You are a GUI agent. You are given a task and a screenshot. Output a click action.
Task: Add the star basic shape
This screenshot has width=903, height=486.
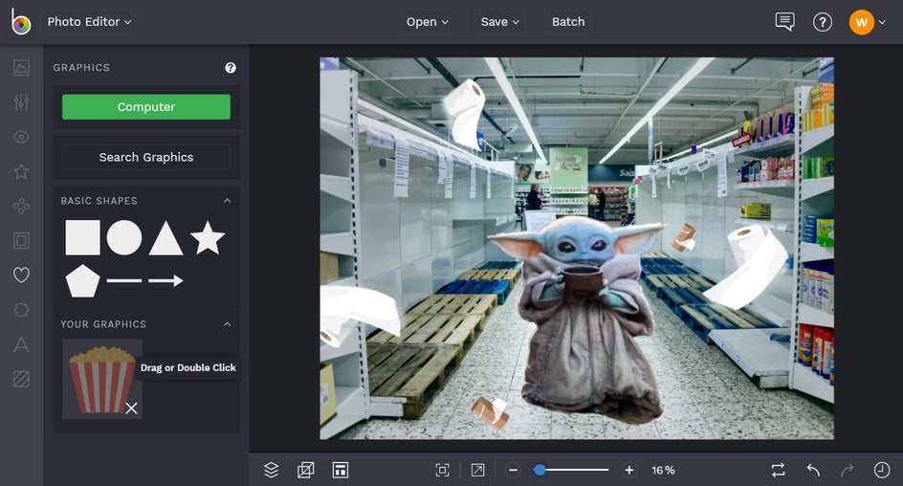pos(208,237)
